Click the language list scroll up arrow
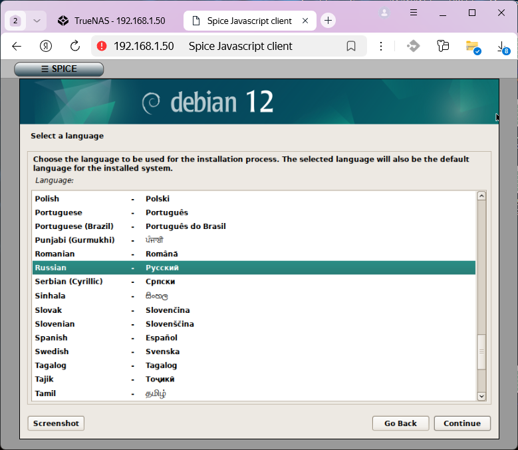Viewport: 518px width, 450px height. point(481,196)
